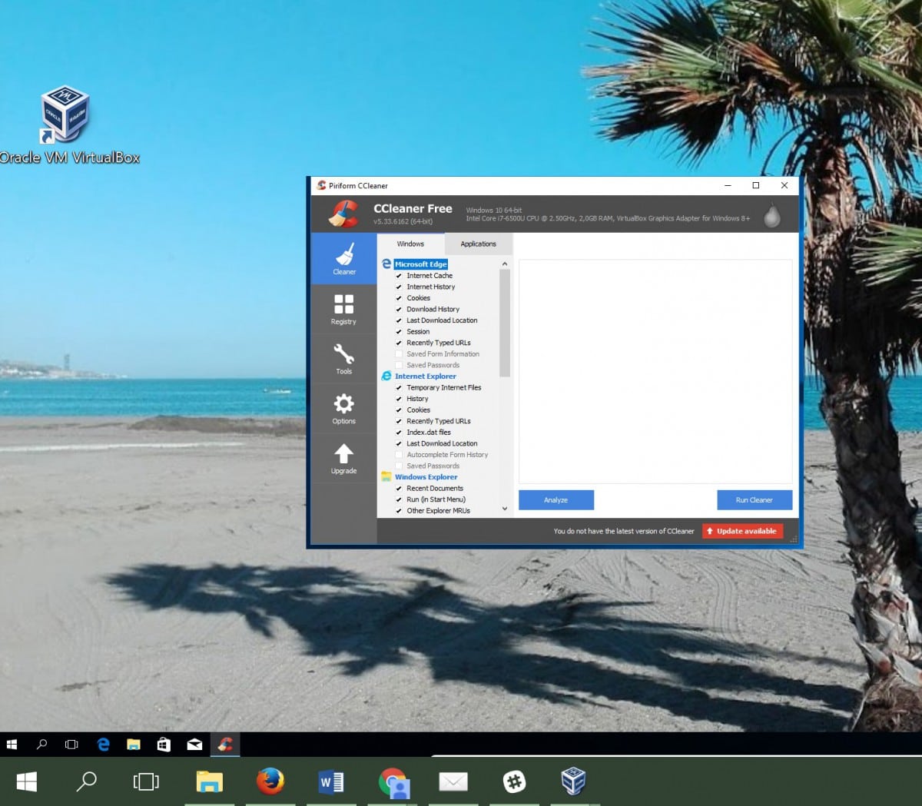The height and width of the screenshot is (806, 922).
Task: Uncheck Internet Cache under Microsoft Edge
Action: (x=399, y=276)
